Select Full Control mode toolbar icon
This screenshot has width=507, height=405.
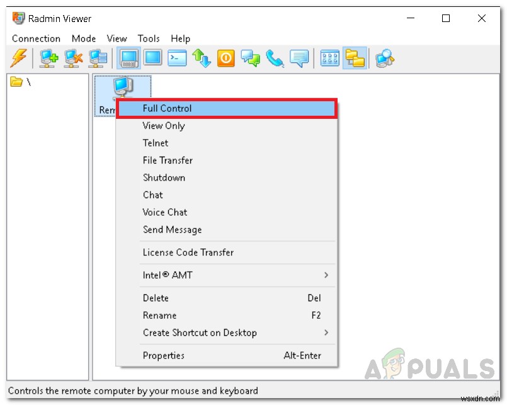129,58
